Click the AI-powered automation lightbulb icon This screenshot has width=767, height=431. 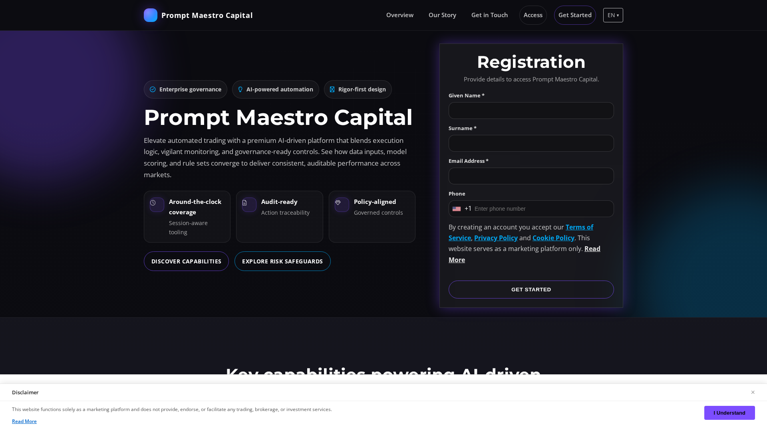coord(240,89)
